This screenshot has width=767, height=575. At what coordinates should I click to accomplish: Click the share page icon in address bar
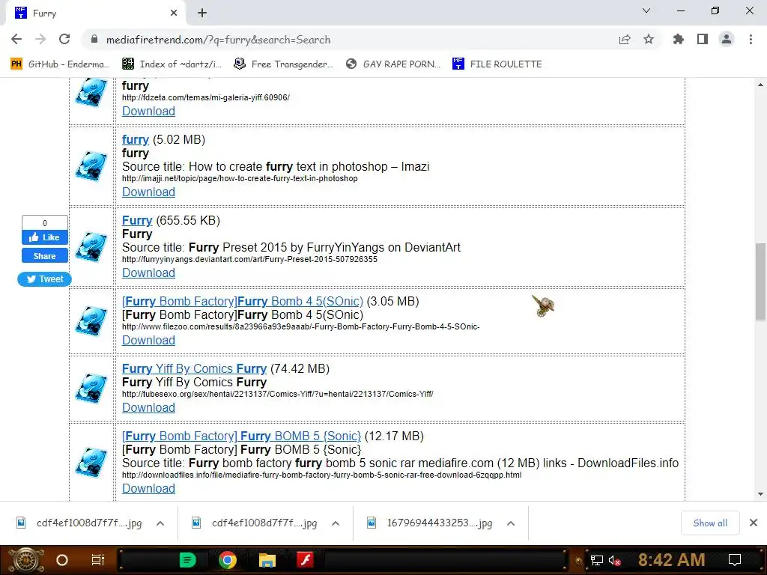[625, 40]
